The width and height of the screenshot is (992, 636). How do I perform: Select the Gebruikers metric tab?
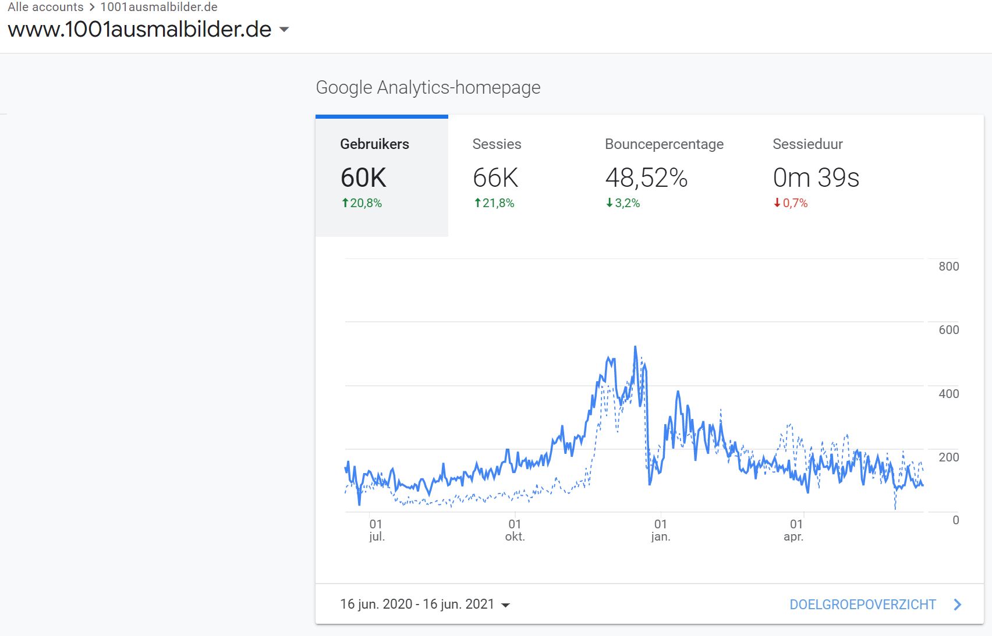382,176
